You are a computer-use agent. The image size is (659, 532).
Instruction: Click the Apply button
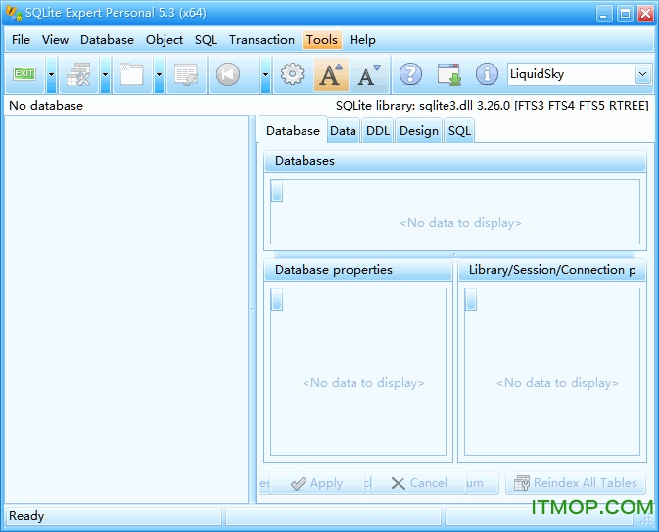(x=317, y=483)
